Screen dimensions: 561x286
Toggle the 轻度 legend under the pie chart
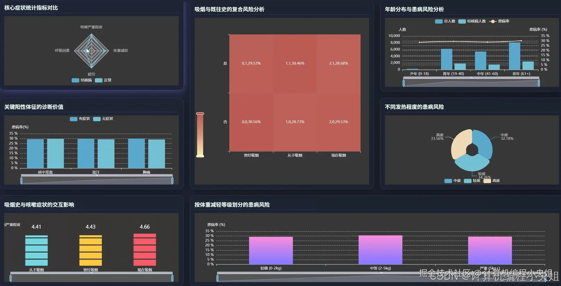coord(472,180)
